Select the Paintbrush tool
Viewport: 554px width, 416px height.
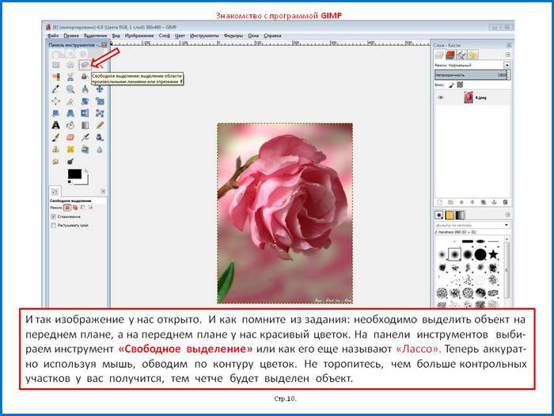point(56,137)
